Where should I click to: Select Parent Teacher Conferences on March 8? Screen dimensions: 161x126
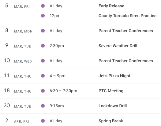click(x=126, y=31)
